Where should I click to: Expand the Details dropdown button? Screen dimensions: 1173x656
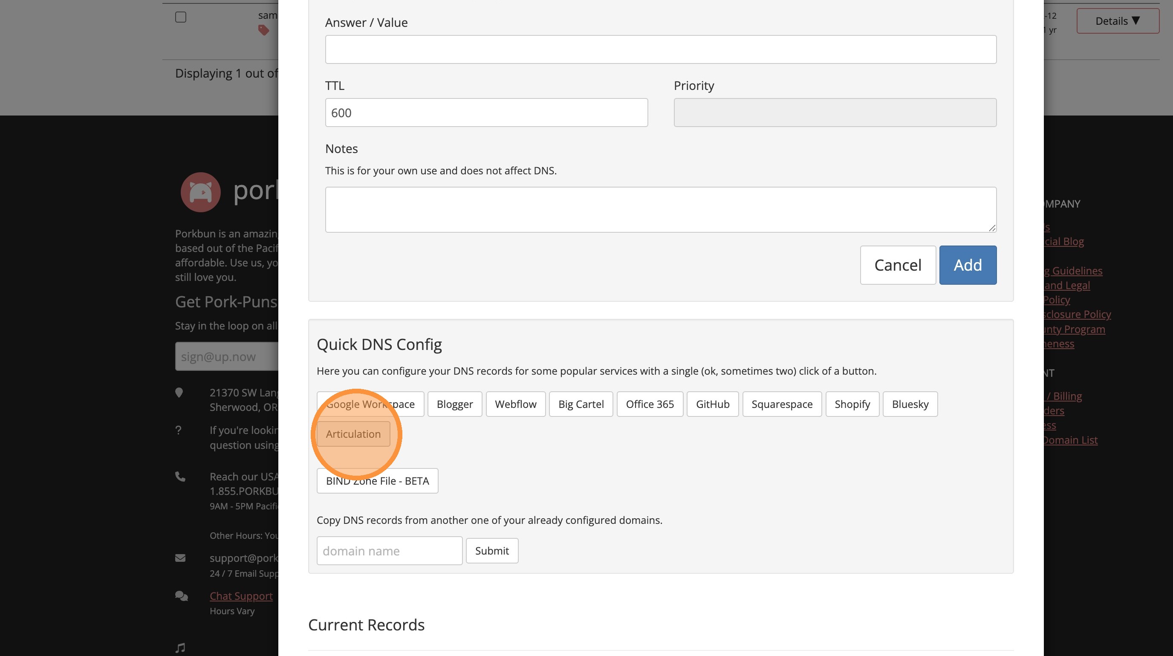[1118, 21]
